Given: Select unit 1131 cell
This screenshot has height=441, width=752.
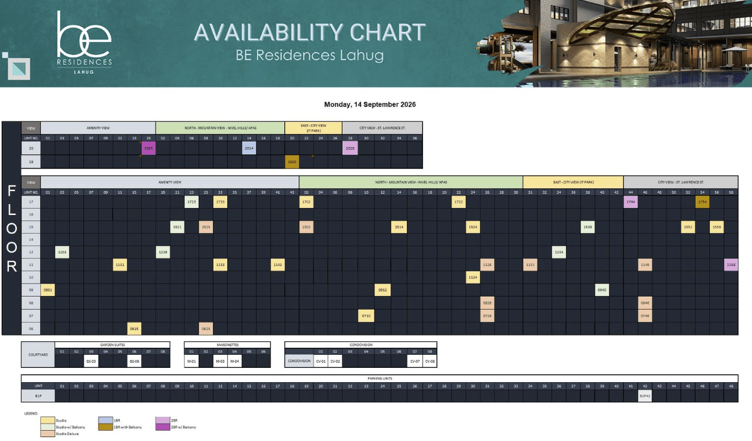Looking at the screenshot, I should click(x=530, y=265).
